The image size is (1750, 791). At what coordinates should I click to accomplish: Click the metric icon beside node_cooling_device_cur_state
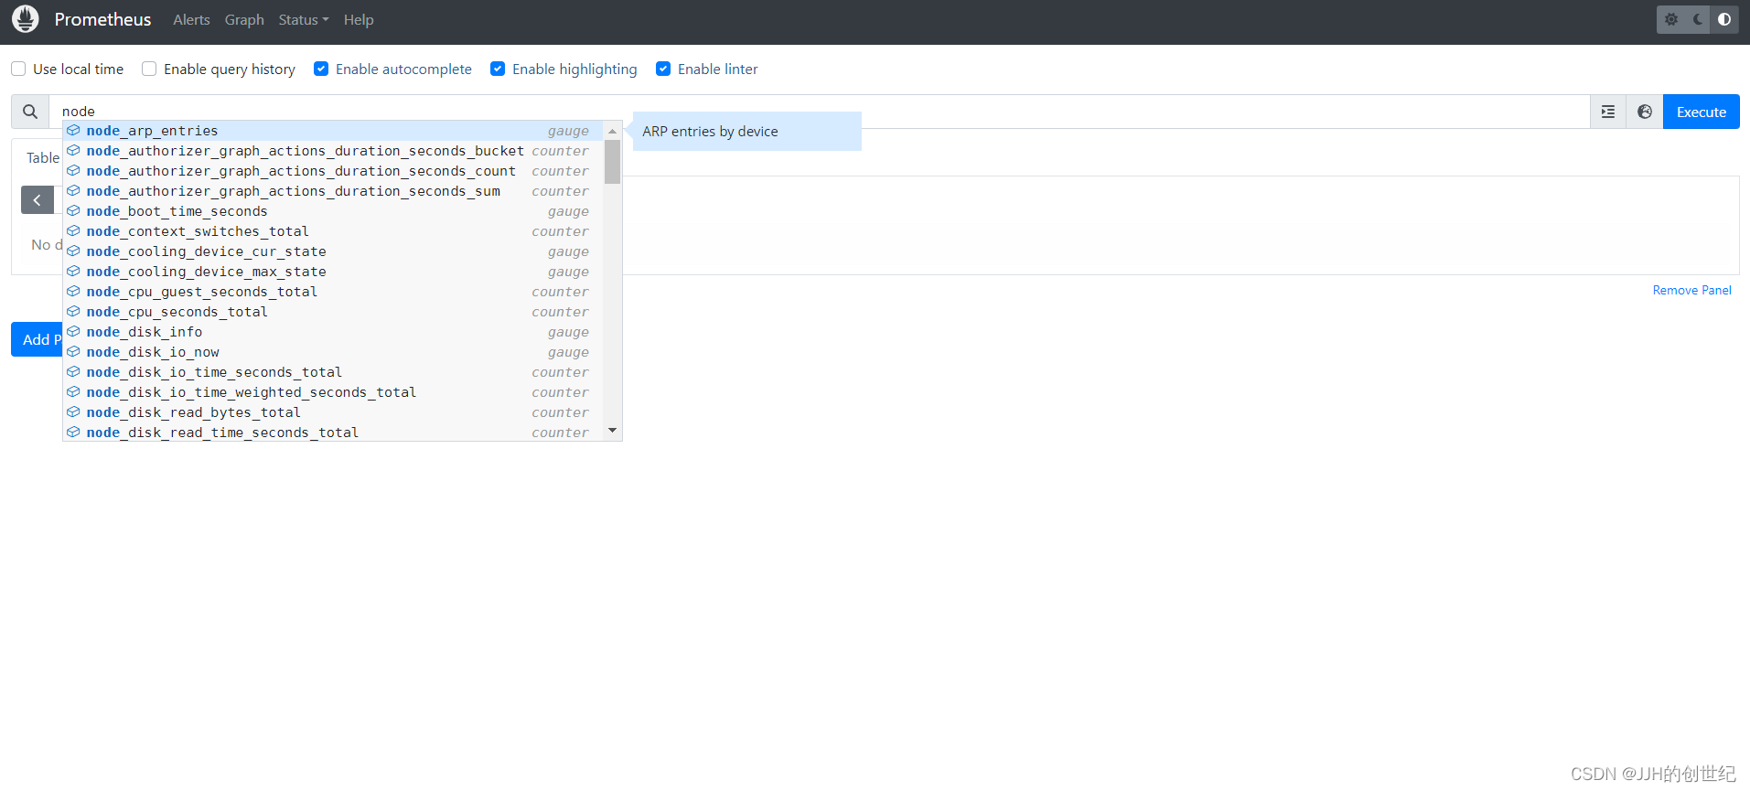click(73, 251)
